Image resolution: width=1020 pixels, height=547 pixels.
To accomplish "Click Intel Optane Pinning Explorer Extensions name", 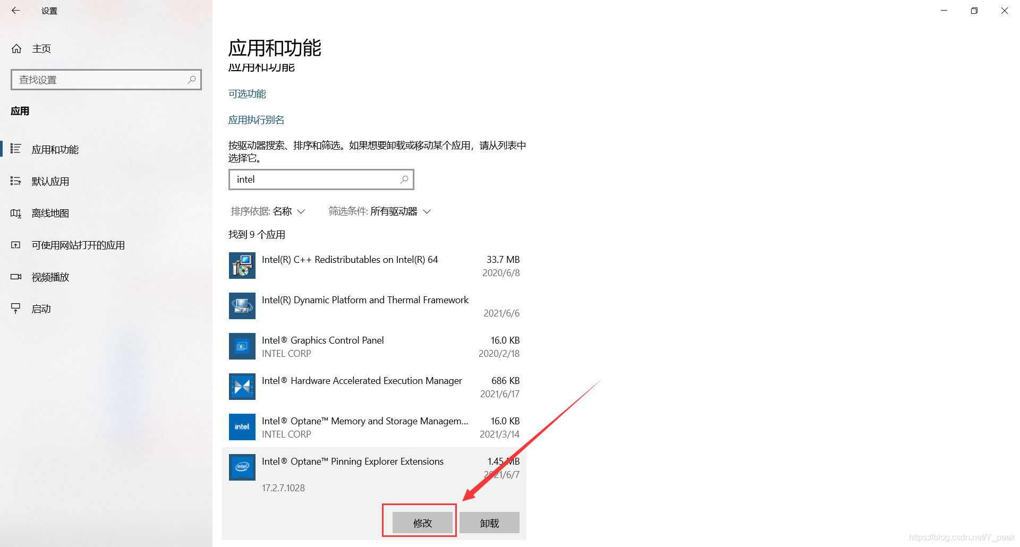I will [353, 461].
